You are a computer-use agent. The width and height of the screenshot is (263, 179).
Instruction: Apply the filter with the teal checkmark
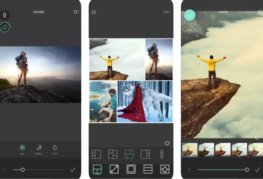point(257,169)
